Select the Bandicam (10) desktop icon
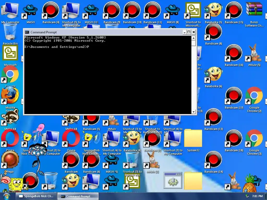This screenshot has height=200, width=267. point(132,10)
